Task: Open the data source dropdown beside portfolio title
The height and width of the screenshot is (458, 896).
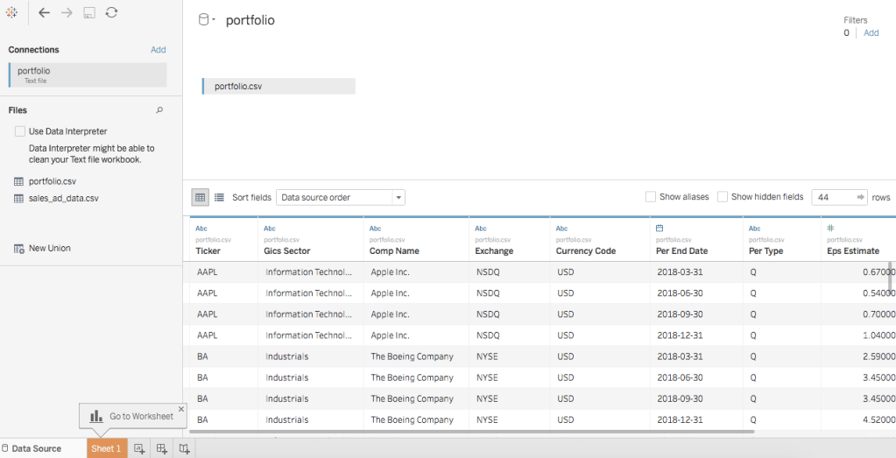Action: (x=207, y=20)
